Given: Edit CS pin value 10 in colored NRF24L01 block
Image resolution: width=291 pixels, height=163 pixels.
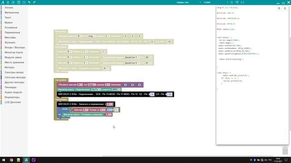Looking at the screenshot, I should [169, 94].
